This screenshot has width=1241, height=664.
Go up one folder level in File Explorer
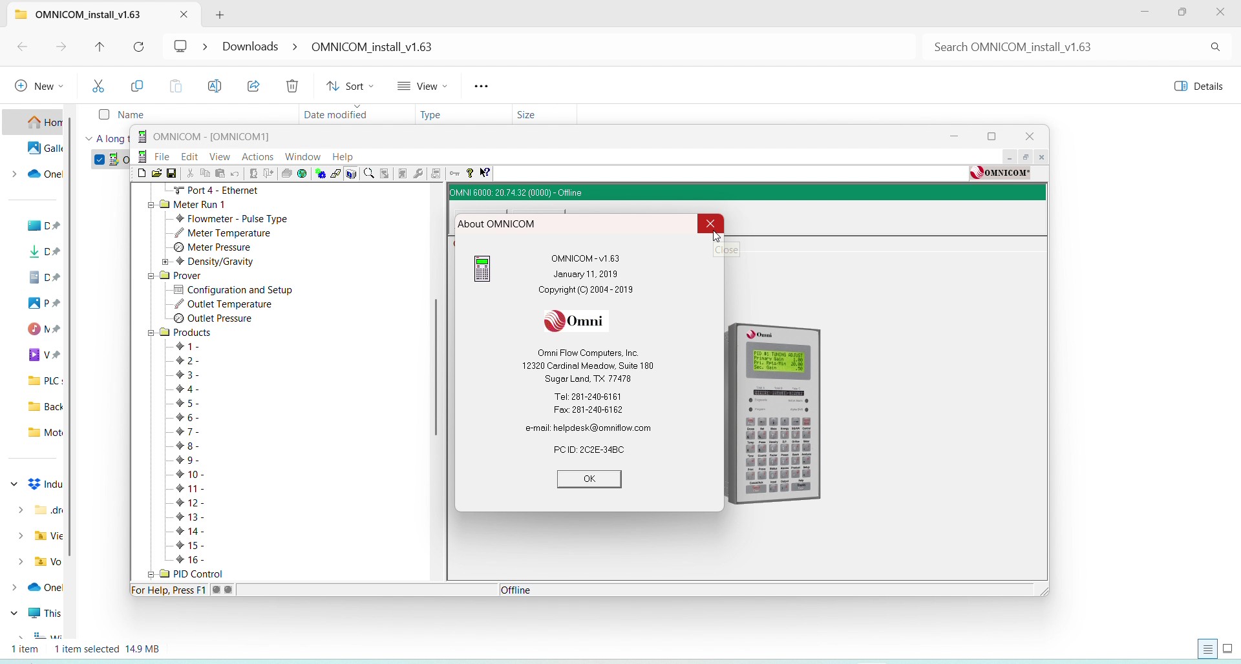[100, 47]
